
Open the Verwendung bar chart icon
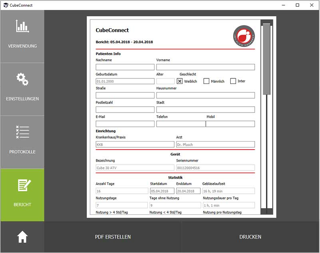coord(22,26)
